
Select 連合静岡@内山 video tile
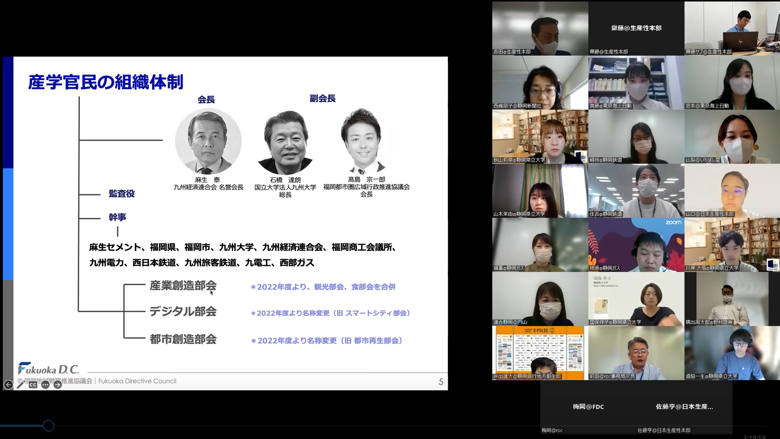pos(540,299)
